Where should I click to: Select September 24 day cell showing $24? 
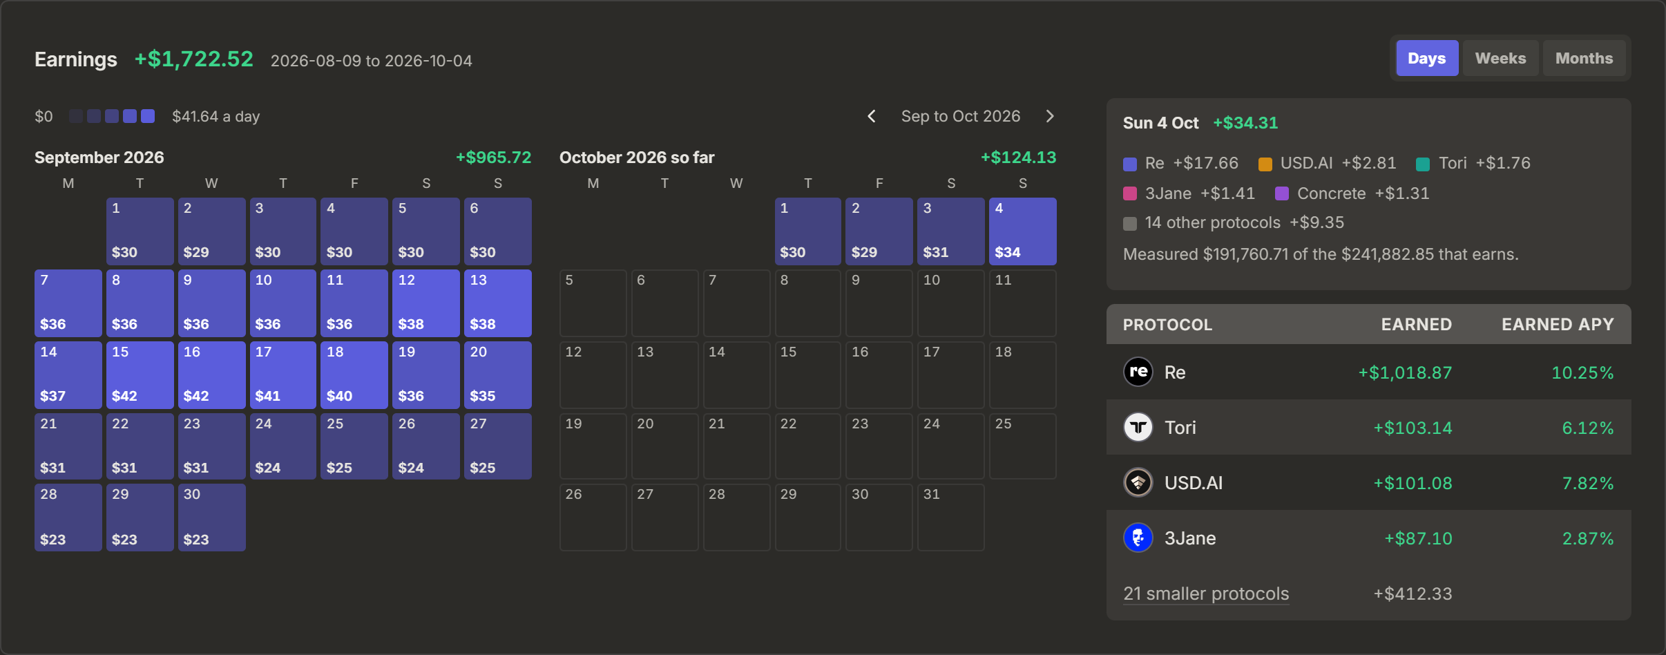283,446
